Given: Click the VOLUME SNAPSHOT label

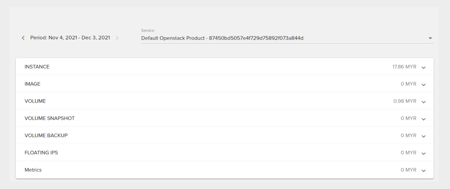Looking at the screenshot, I should tap(49, 118).
